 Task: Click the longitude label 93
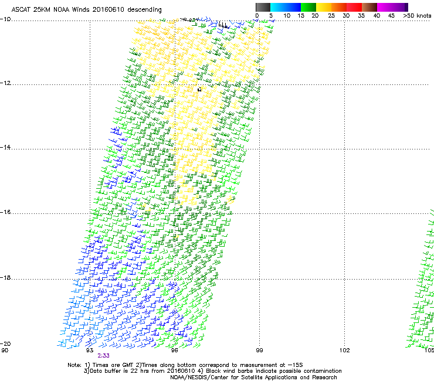click(90, 351)
